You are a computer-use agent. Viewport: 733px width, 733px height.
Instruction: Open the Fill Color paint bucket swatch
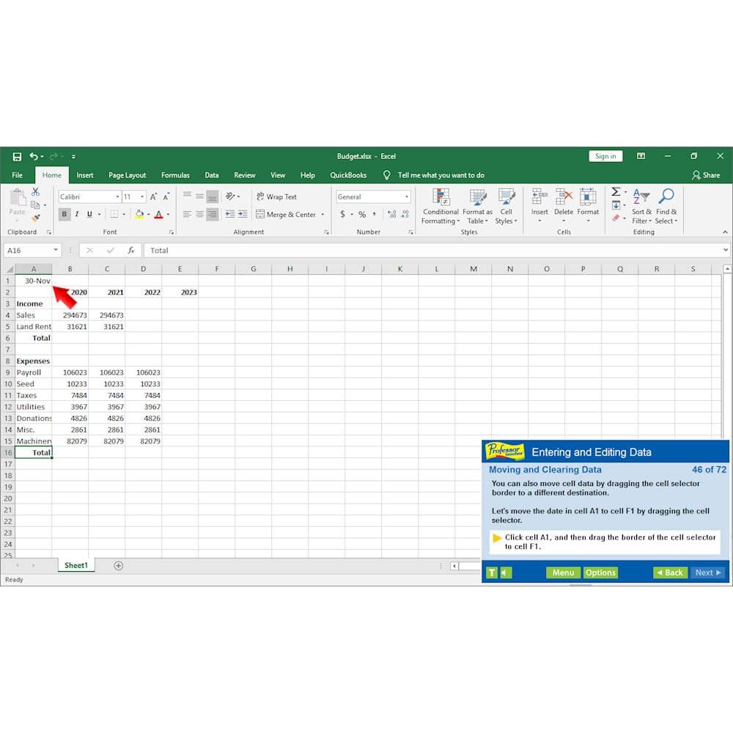point(139,214)
